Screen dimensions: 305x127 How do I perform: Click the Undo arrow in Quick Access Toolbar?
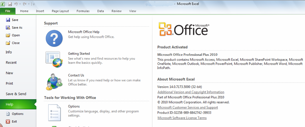(16, 4)
